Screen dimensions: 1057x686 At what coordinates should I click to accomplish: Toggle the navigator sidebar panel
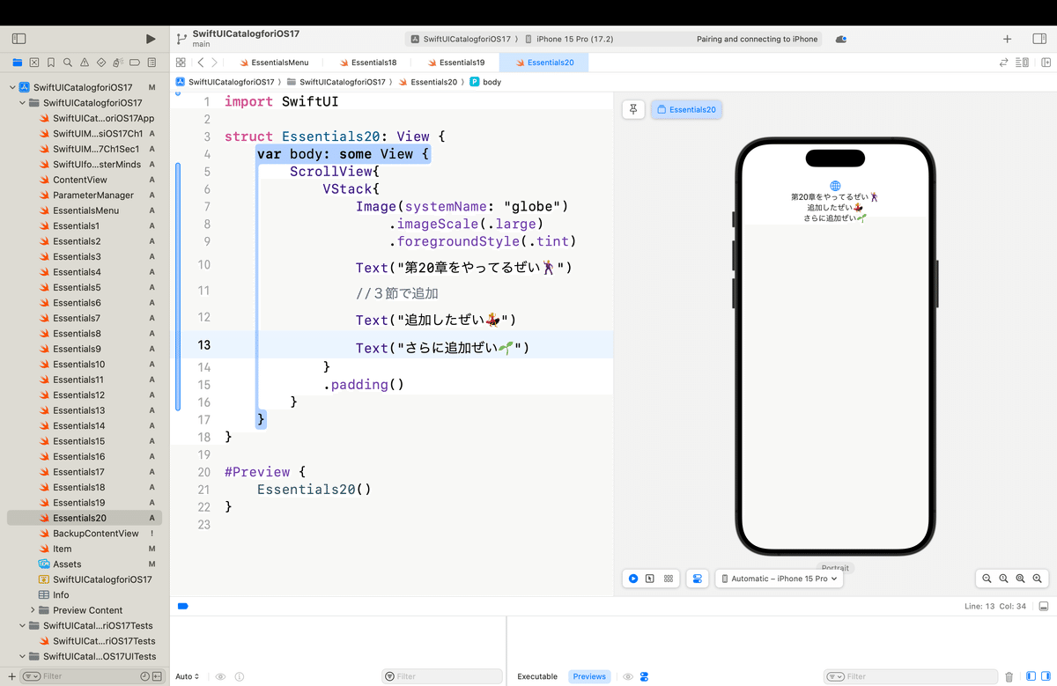pos(19,39)
